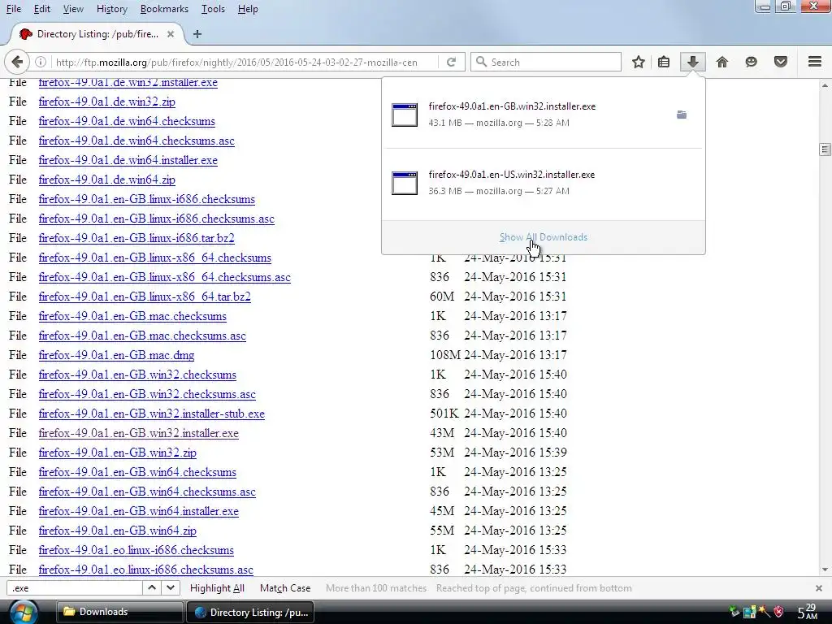Toggle the Downloads arrow toolbar button
The height and width of the screenshot is (624, 832).
point(692,62)
